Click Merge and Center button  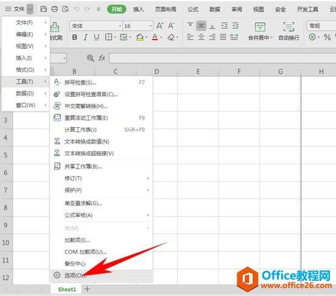260,31
